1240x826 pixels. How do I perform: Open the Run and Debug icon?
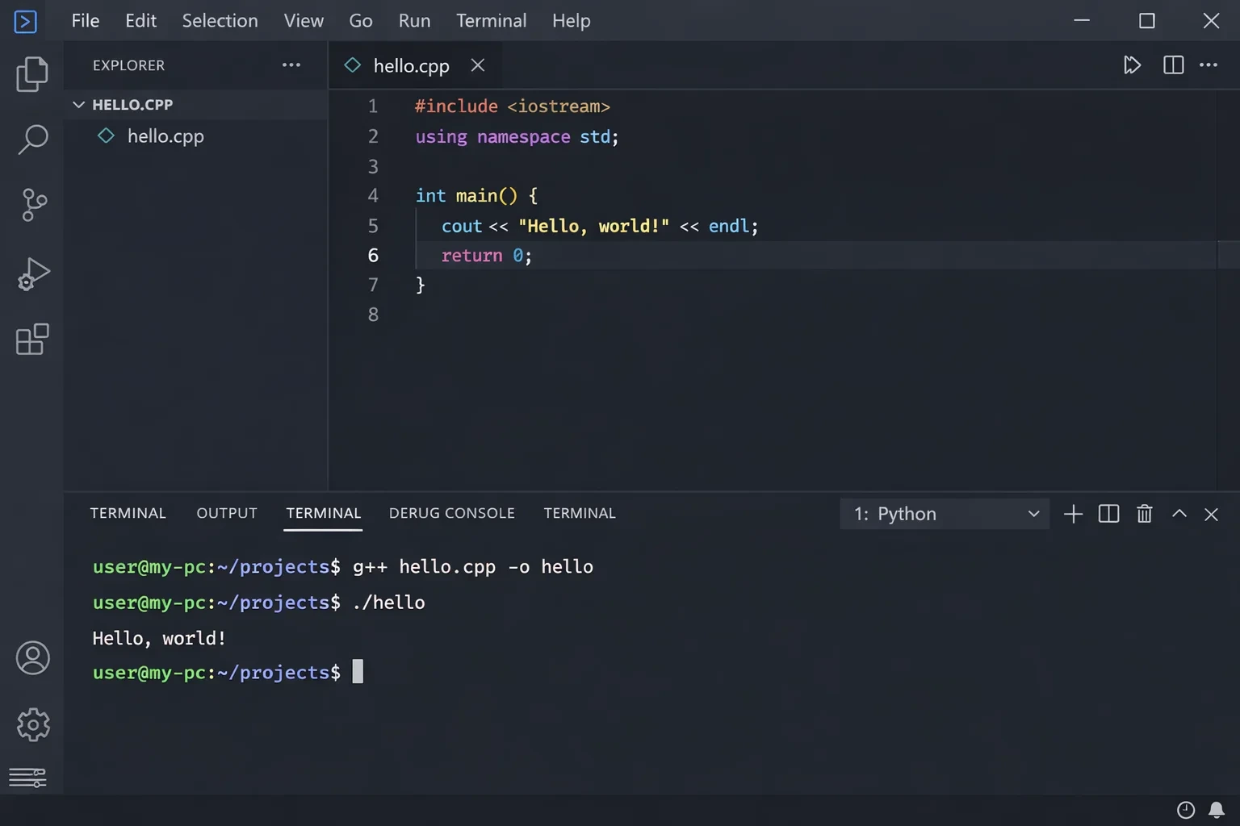(x=33, y=273)
